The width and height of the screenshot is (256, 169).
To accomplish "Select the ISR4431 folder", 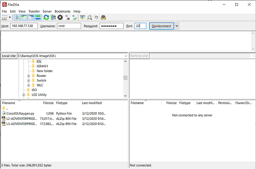I will tap(42, 66).
